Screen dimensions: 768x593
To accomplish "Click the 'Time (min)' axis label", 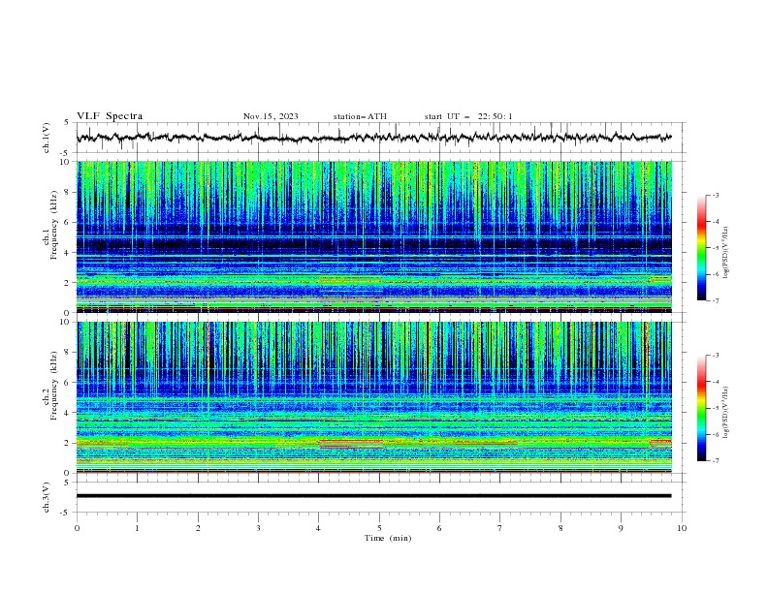I will [388, 538].
